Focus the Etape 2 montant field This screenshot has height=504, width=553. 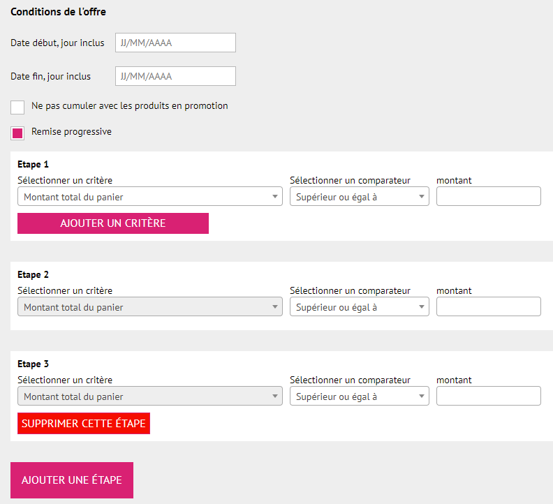point(488,307)
